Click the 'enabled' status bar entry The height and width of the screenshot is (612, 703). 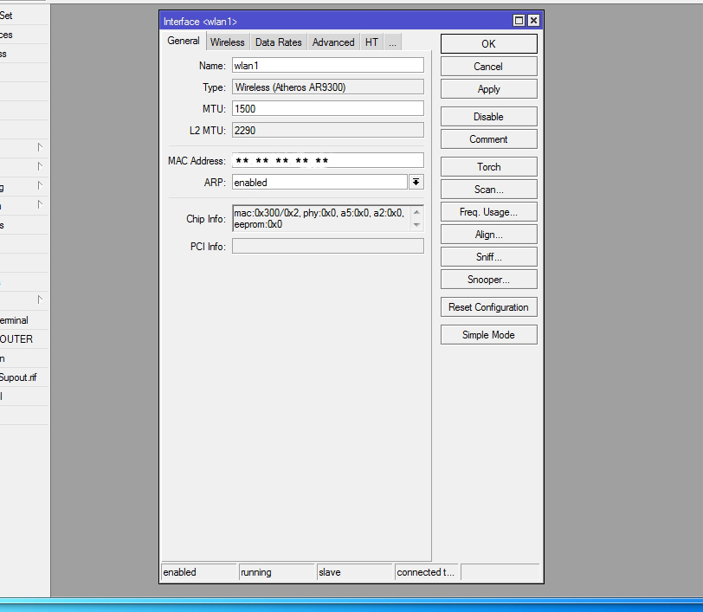[199, 572]
